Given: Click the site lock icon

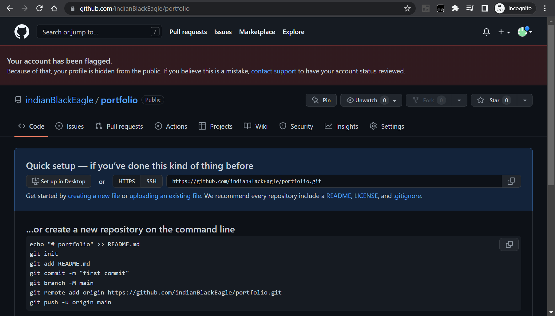Looking at the screenshot, I should point(73,9).
